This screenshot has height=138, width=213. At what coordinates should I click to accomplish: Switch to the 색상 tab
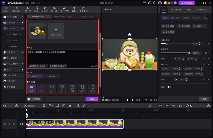189,10
